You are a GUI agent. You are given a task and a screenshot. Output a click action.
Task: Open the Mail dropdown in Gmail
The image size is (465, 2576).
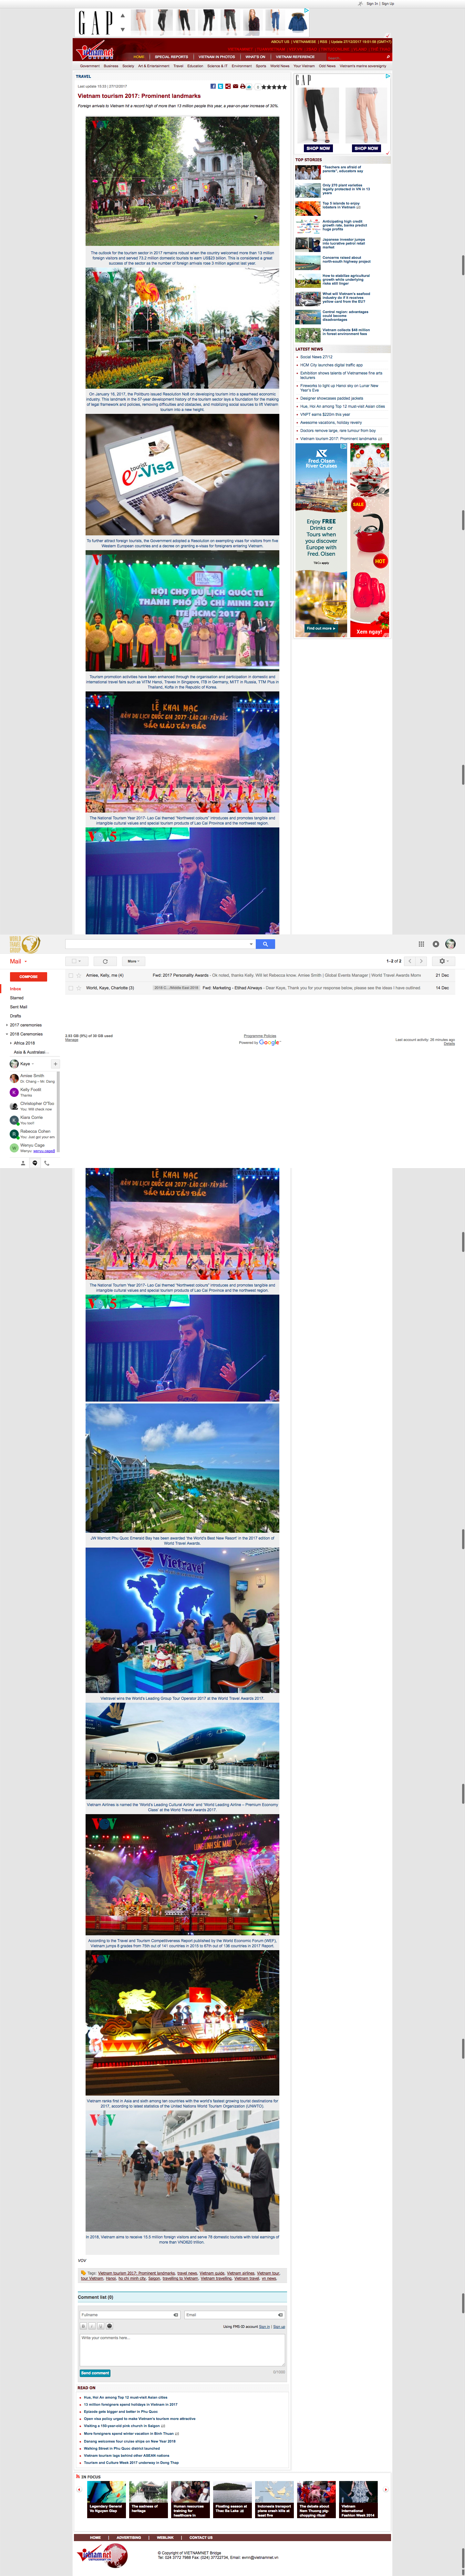18,961
